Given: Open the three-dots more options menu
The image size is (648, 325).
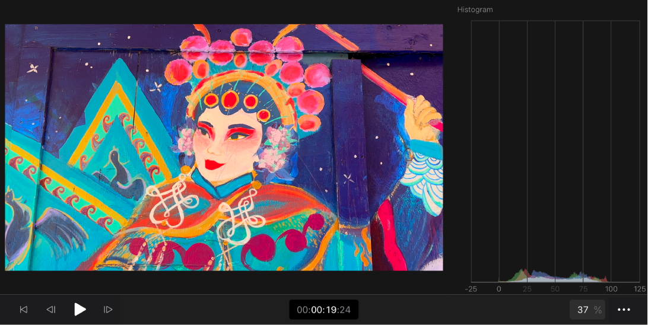Looking at the screenshot, I should point(624,310).
